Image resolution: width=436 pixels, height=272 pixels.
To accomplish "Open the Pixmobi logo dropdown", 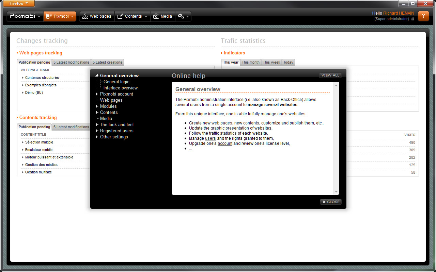I will (x=25, y=16).
